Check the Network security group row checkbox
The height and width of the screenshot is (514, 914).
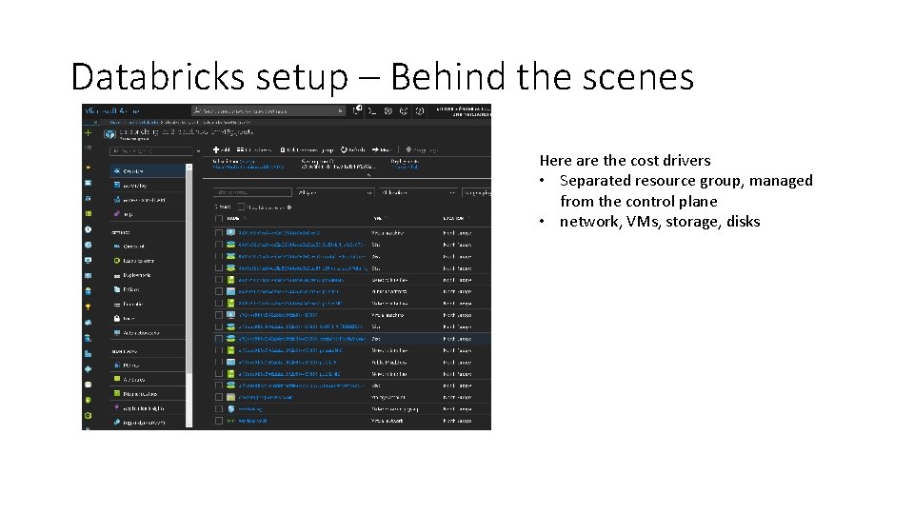(x=219, y=408)
